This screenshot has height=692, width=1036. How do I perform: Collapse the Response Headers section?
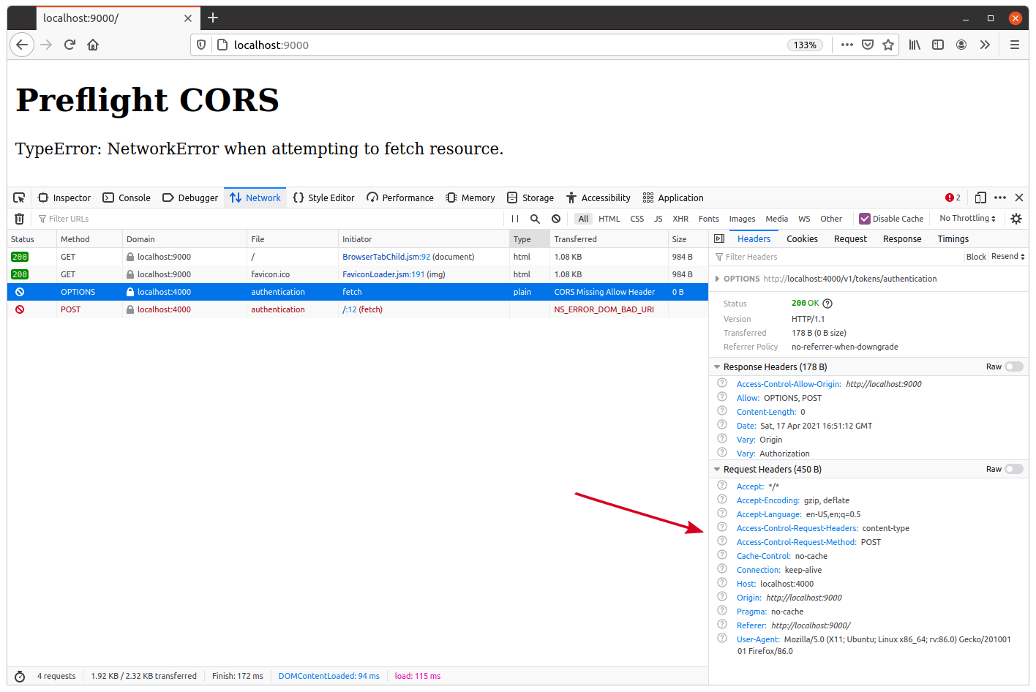coord(717,367)
